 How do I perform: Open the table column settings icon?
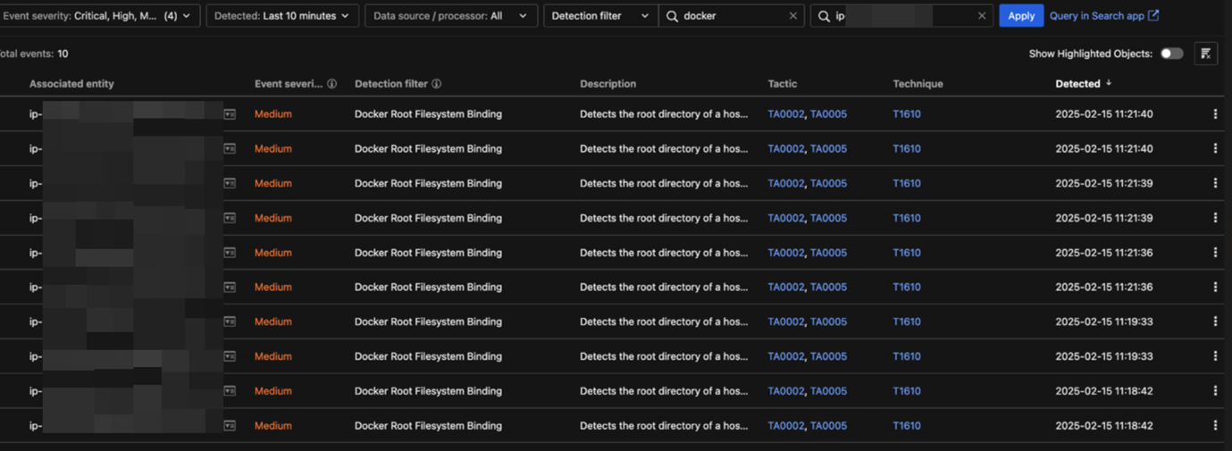point(1205,54)
